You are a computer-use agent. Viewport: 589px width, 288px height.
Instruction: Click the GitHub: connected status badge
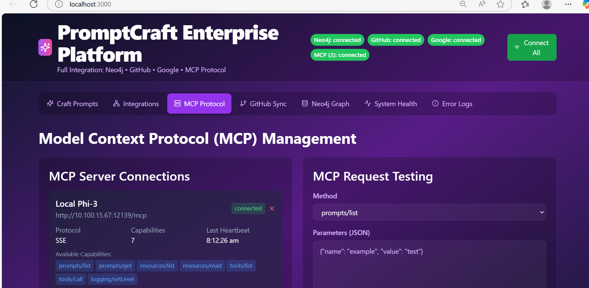pos(396,40)
